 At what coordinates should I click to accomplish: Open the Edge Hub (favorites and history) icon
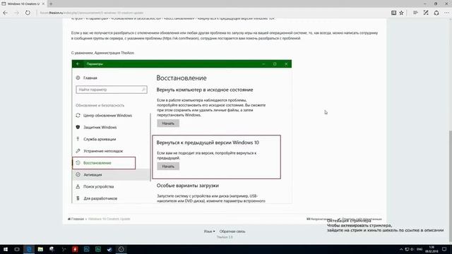pos(415,13)
